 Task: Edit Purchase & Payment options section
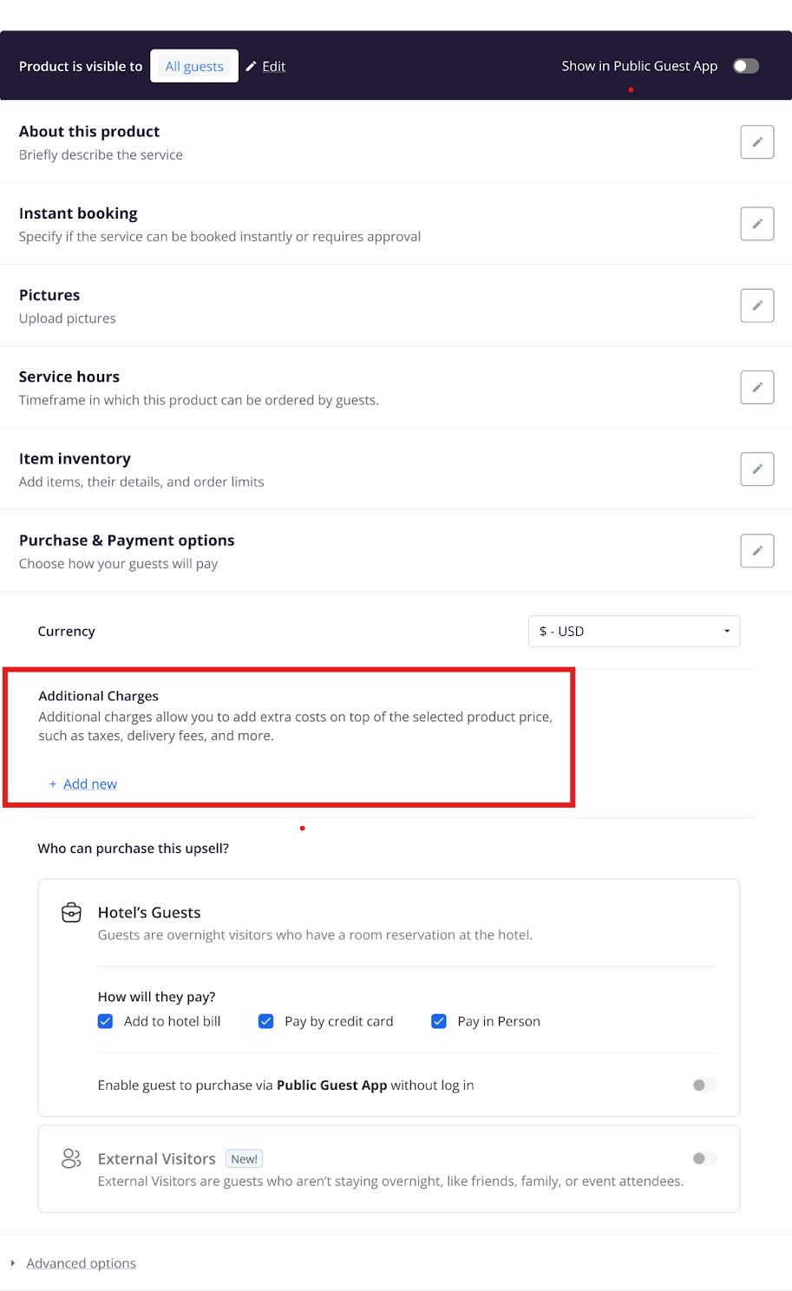point(756,551)
